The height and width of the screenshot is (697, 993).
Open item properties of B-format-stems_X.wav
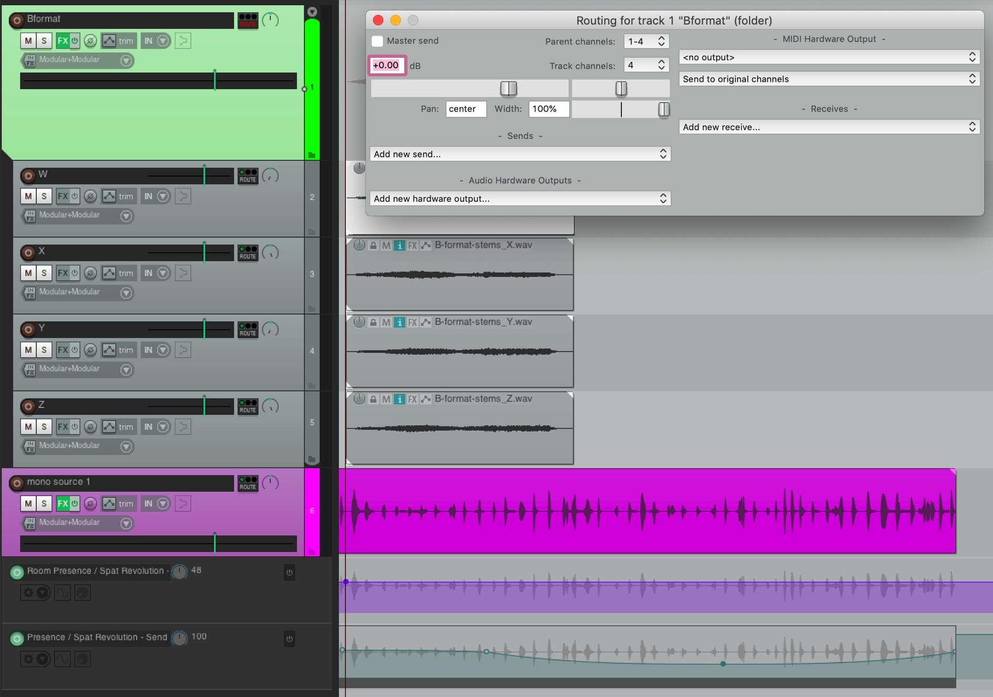click(400, 245)
